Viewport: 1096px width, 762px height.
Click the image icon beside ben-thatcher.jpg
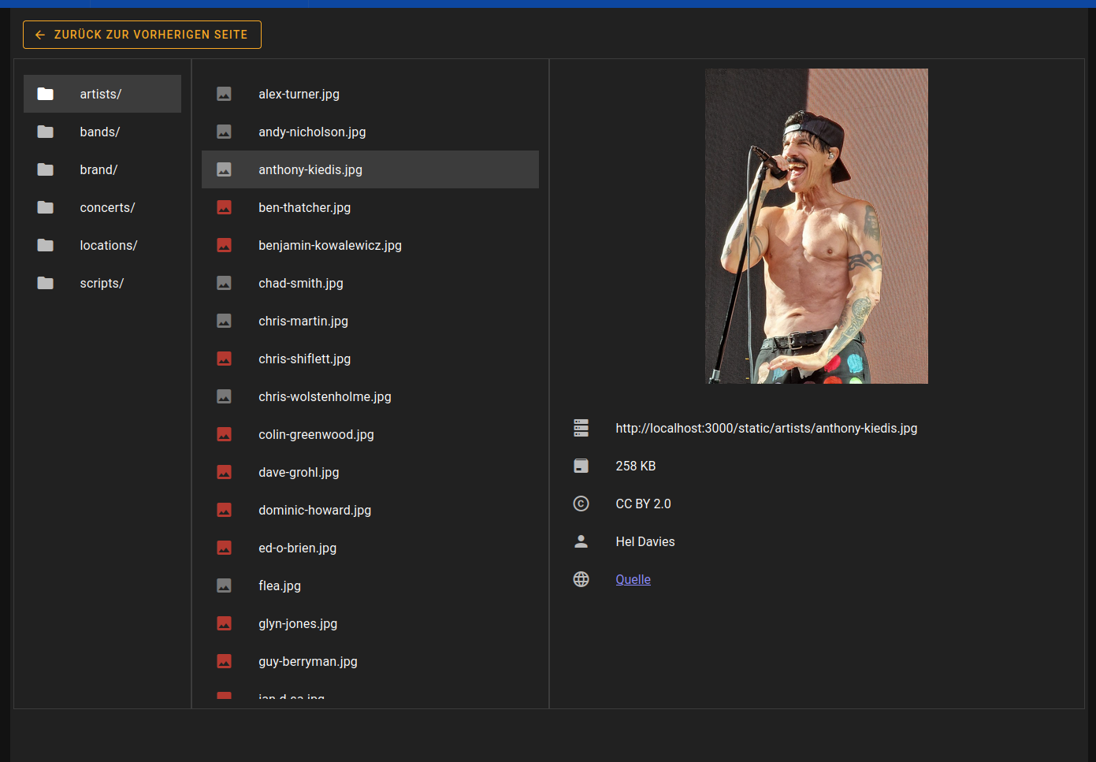224,207
